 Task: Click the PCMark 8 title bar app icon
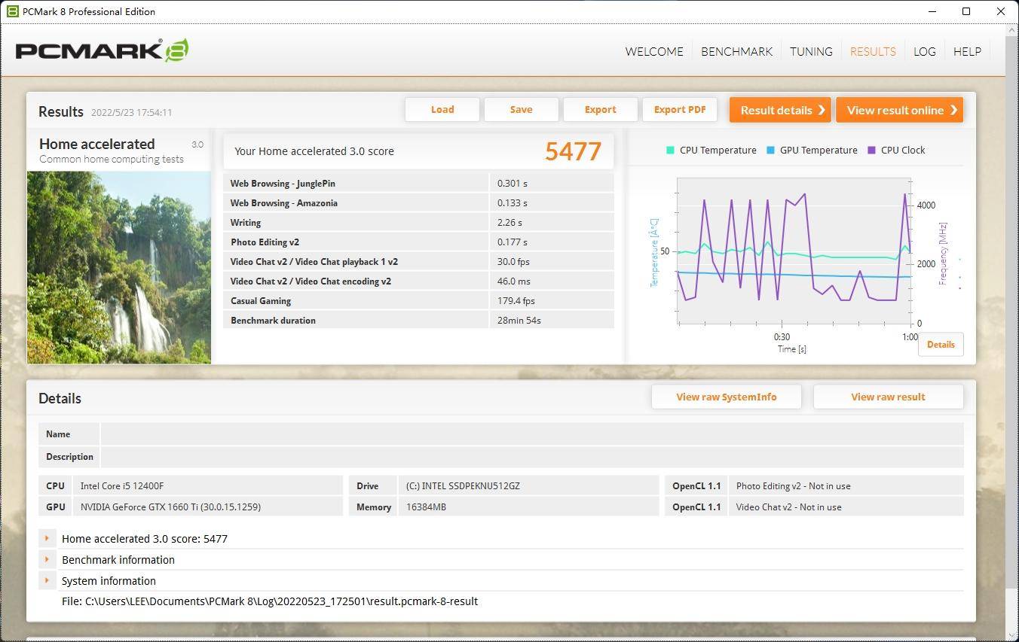click(x=12, y=11)
